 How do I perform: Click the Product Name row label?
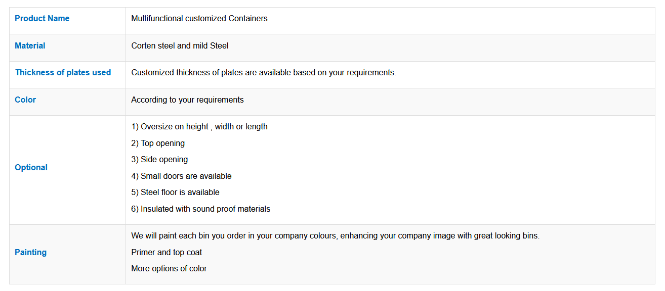(42, 19)
